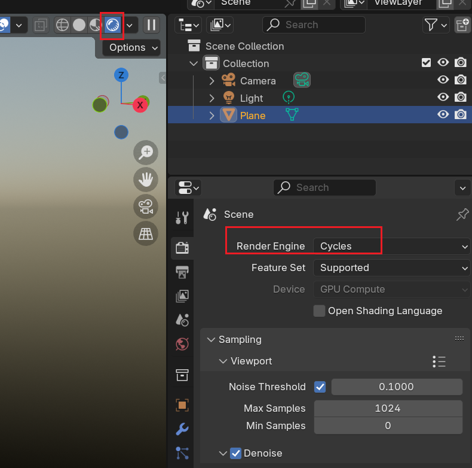
Task: Open the Collection properties tab
Action: tap(182, 375)
